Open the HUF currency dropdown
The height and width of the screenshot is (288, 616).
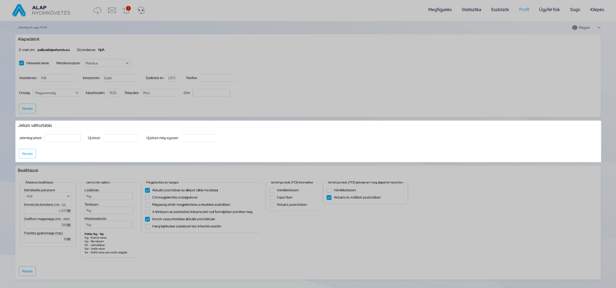coord(48,196)
